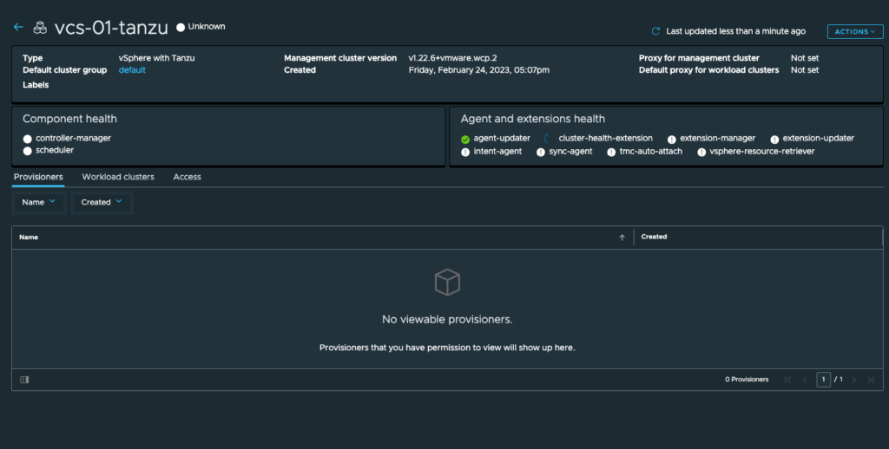Click the 0 Provisioners count text
The height and width of the screenshot is (449, 889).
click(747, 380)
